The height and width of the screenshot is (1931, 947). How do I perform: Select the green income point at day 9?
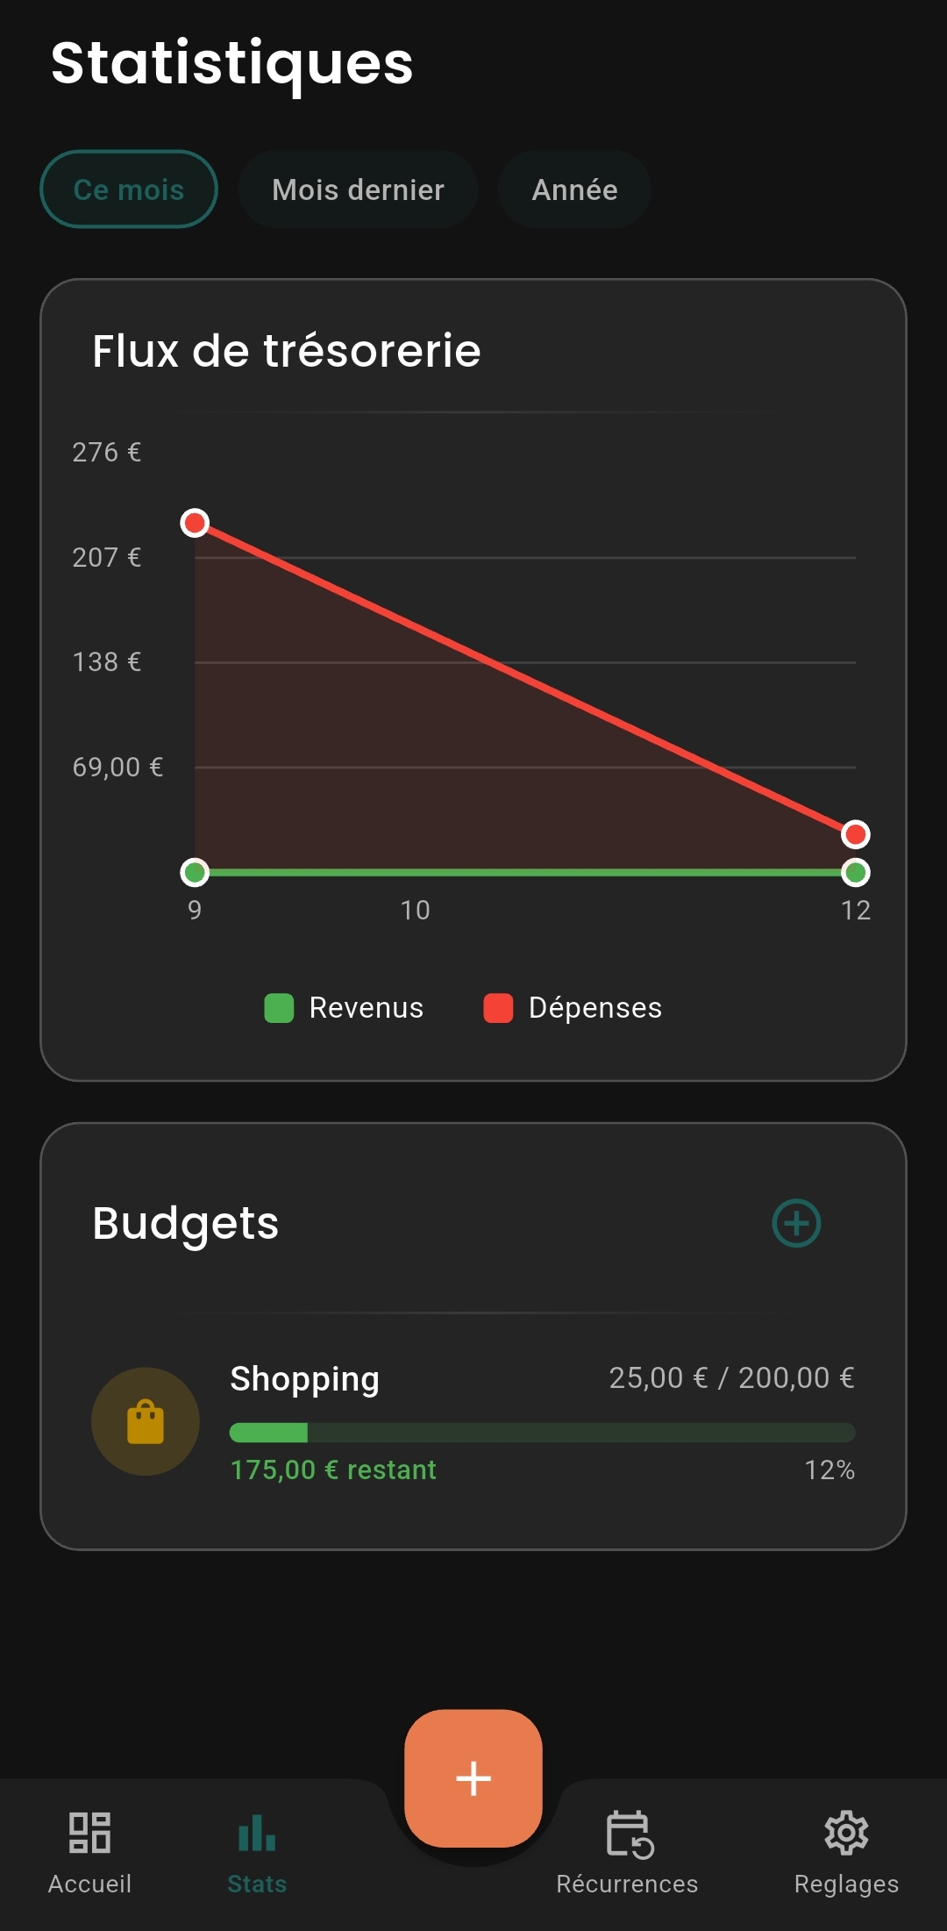pyautogui.click(x=195, y=873)
